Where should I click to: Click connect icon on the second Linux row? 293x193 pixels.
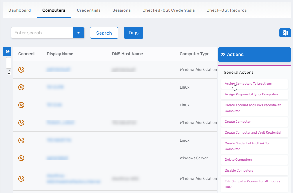pos(21,105)
